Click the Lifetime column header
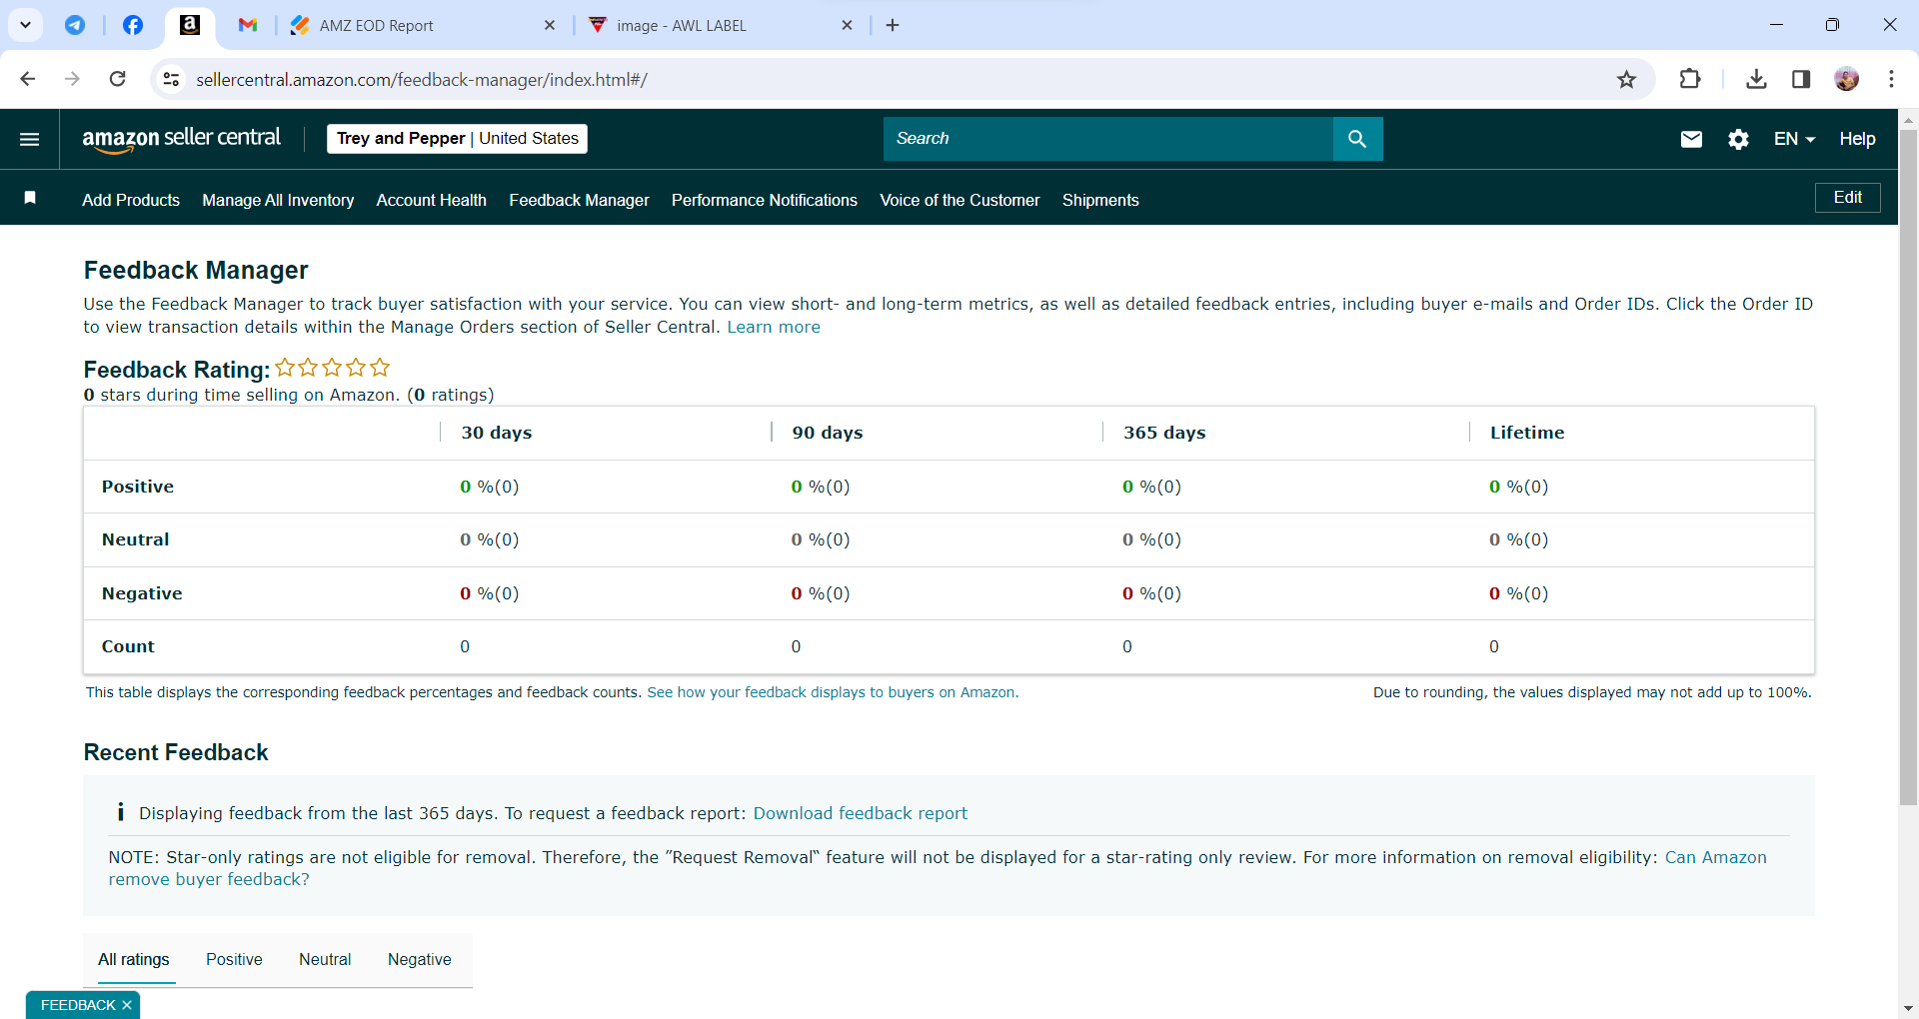The height and width of the screenshot is (1019, 1919). tap(1527, 433)
